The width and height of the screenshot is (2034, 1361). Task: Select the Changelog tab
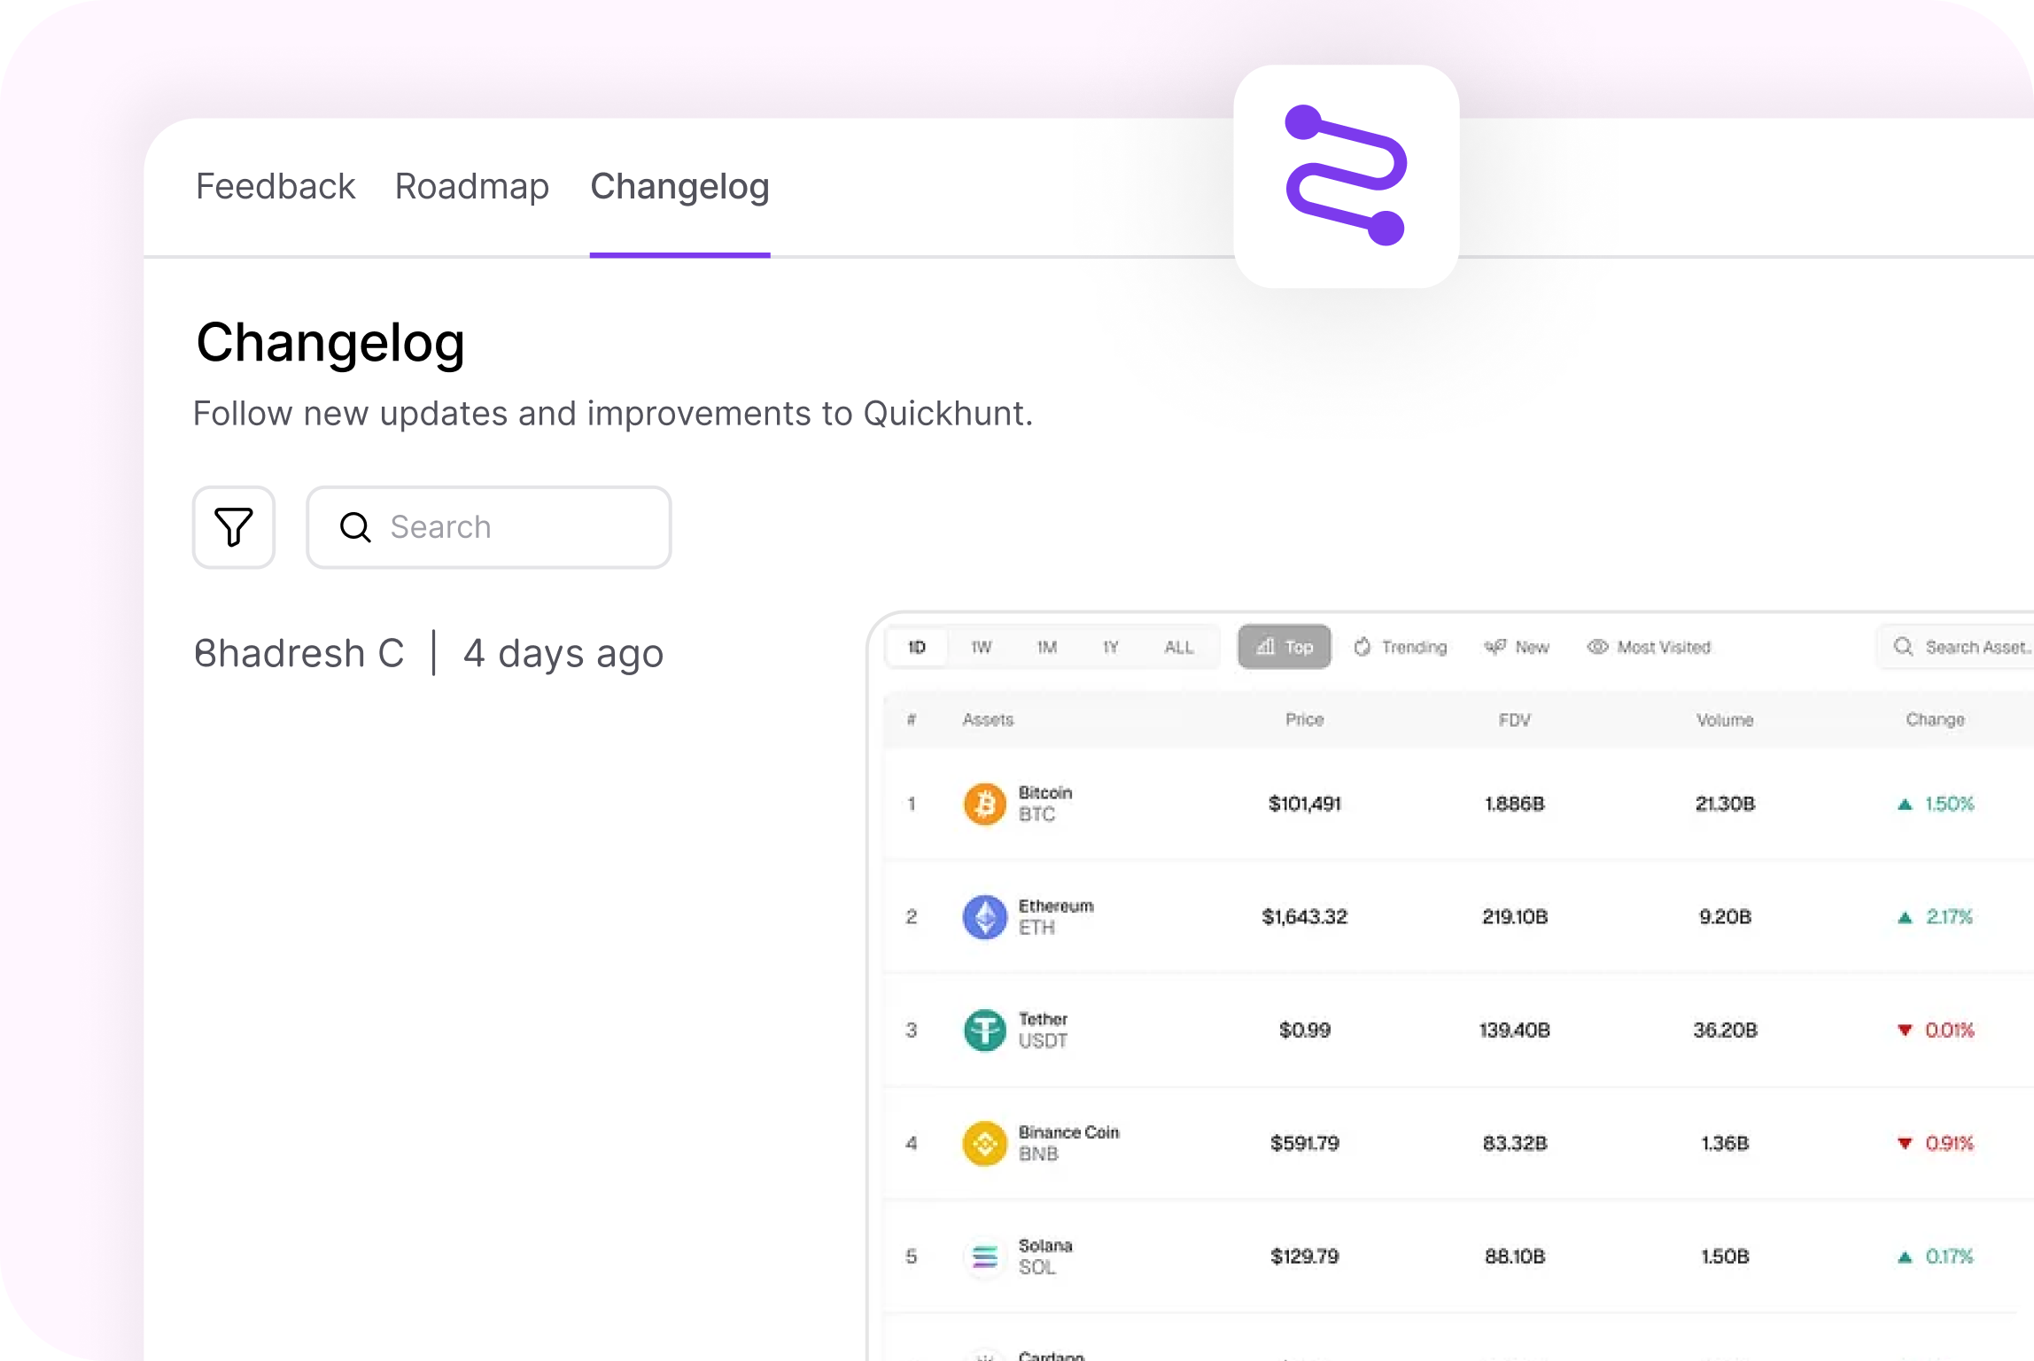click(x=679, y=186)
